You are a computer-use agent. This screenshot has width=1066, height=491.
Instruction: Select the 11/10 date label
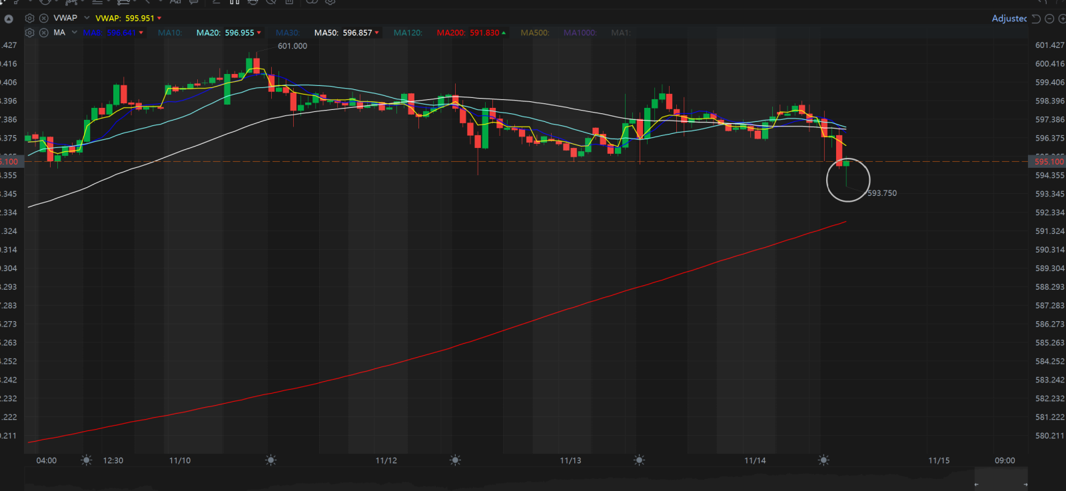pyautogui.click(x=180, y=461)
